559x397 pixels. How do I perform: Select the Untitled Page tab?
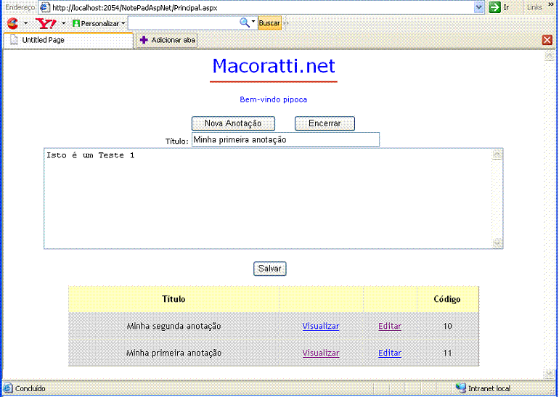[68, 40]
